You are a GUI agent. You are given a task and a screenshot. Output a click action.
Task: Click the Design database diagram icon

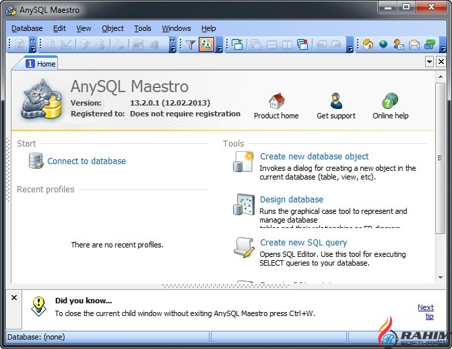point(244,204)
